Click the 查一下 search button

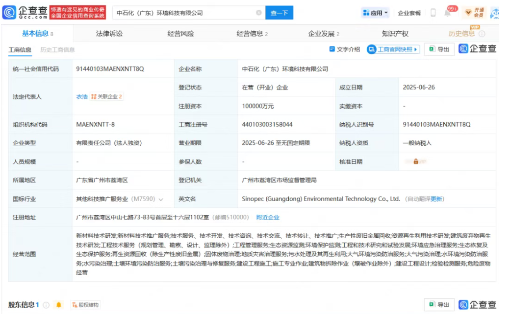279,13
